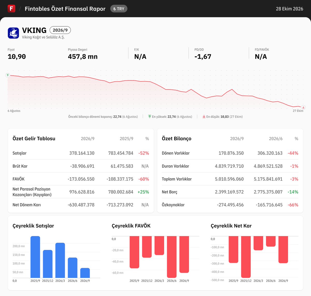Image resolution: width=311 pixels, height=296 pixels.
Task: Click Viking Kağıt ve Selülöz A.Ş. company name
Action: pyautogui.click(x=43, y=37)
